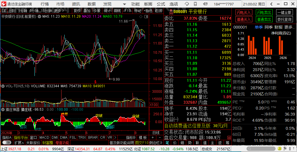
Task: Open the 资讯 menu
Action: (x=76, y=4)
